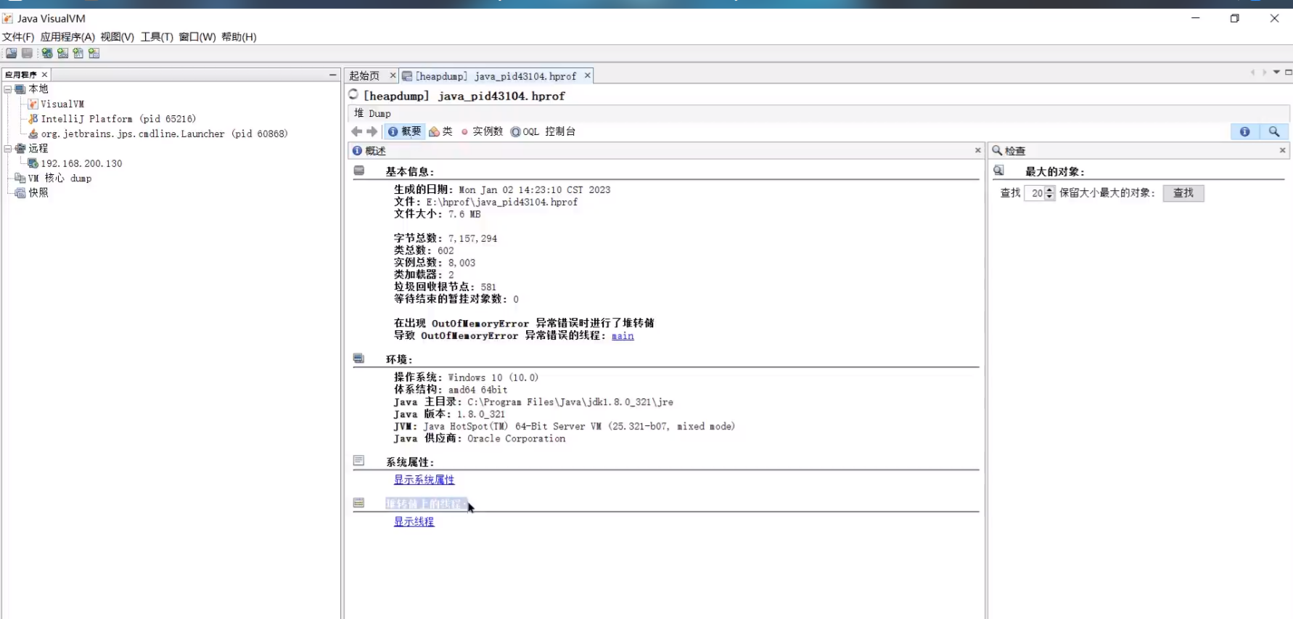This screenshot has width=1293, height=619.
Task: Increase the 查找 count spinner
Action: click(x=1049, y=189)
